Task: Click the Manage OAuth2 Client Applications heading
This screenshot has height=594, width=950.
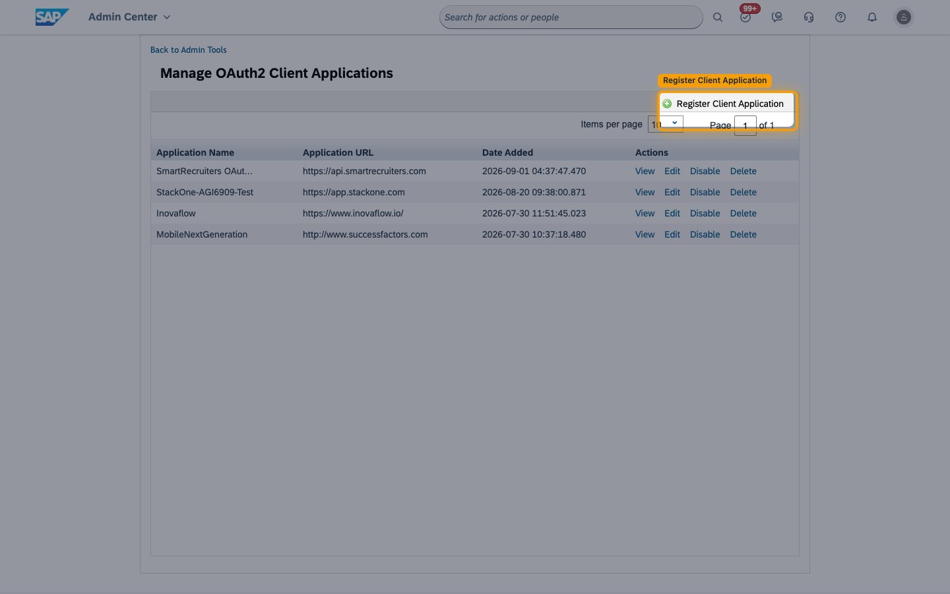Action: [x=276, y=73]
